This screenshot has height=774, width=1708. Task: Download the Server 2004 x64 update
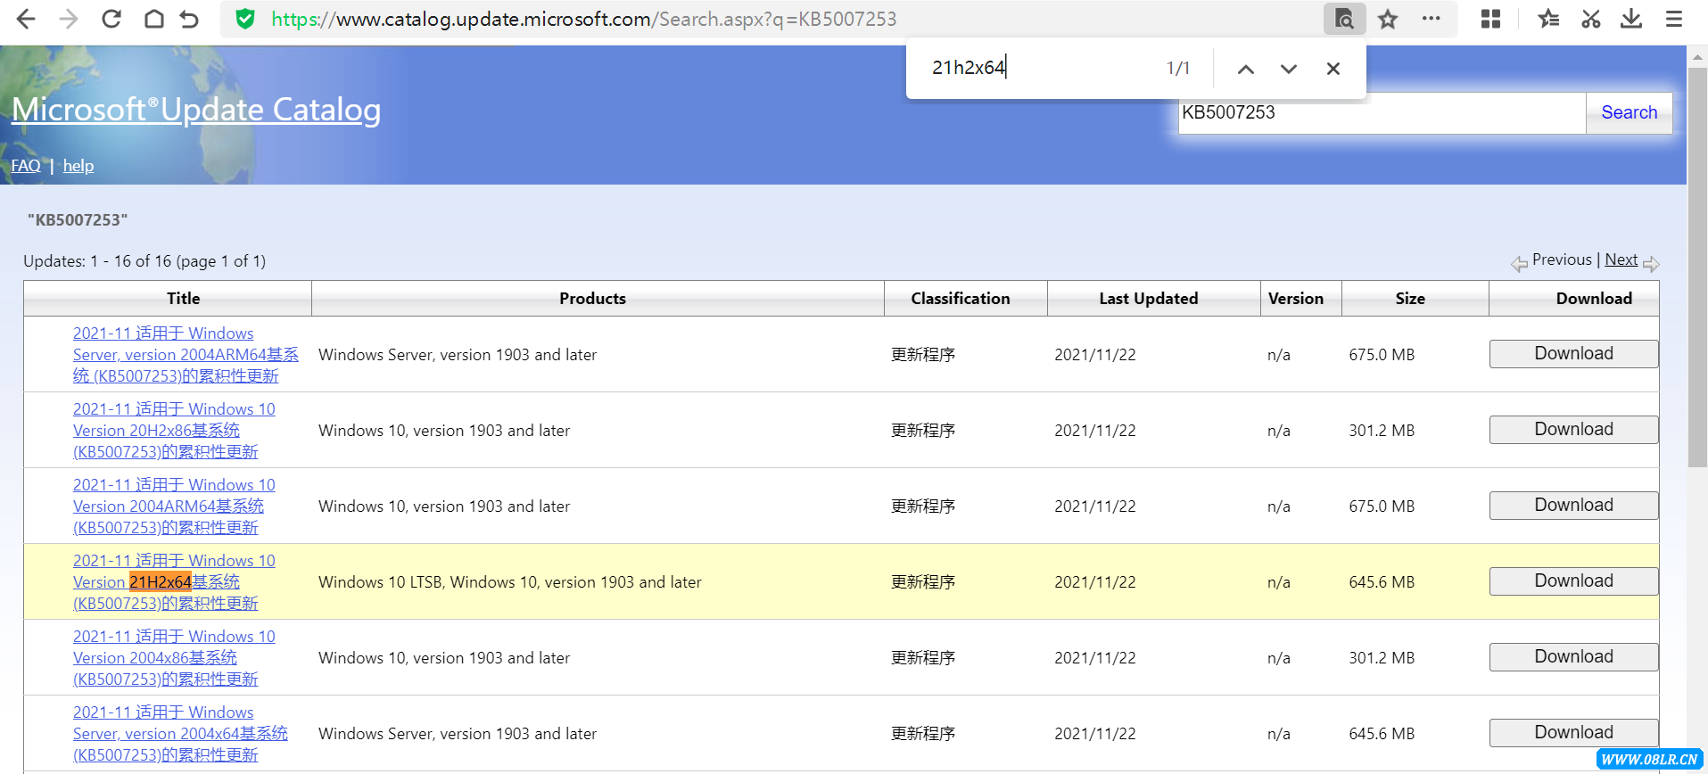tap(1573, 733)
